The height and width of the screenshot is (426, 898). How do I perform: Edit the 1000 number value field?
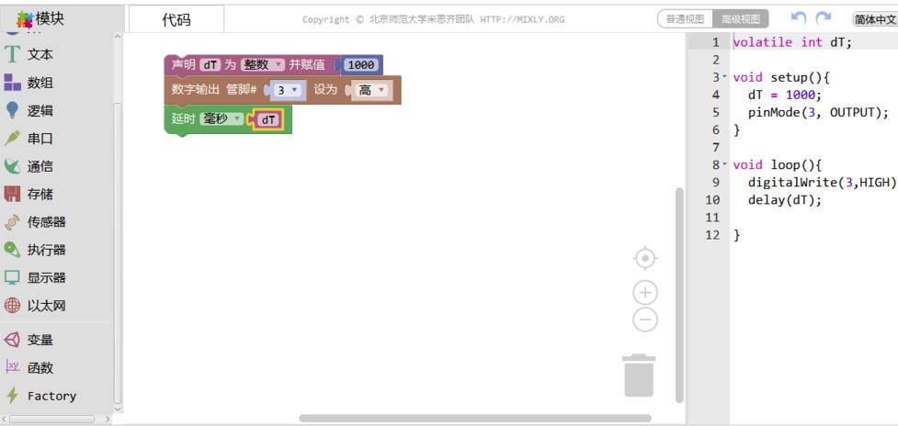pyautogui.click(x=361, y=65)
